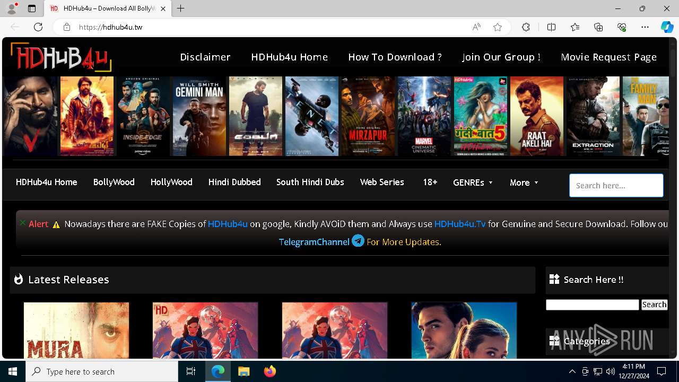
Task: Open the Mura latest release thumbnail
Action: click(76, 331)
